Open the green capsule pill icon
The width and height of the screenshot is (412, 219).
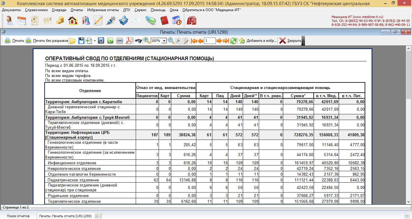[151, 20]
